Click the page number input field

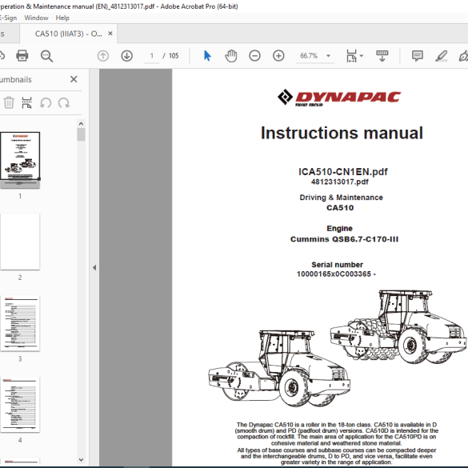coord(152,56)
